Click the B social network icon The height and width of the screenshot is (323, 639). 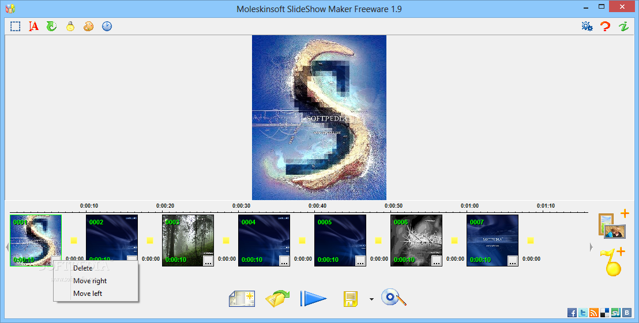point(626,313)
